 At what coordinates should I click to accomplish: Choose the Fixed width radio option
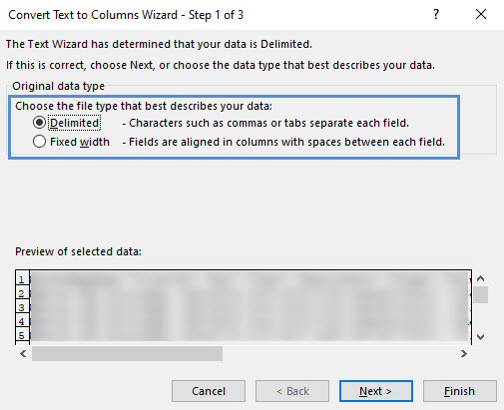point(39,142)
